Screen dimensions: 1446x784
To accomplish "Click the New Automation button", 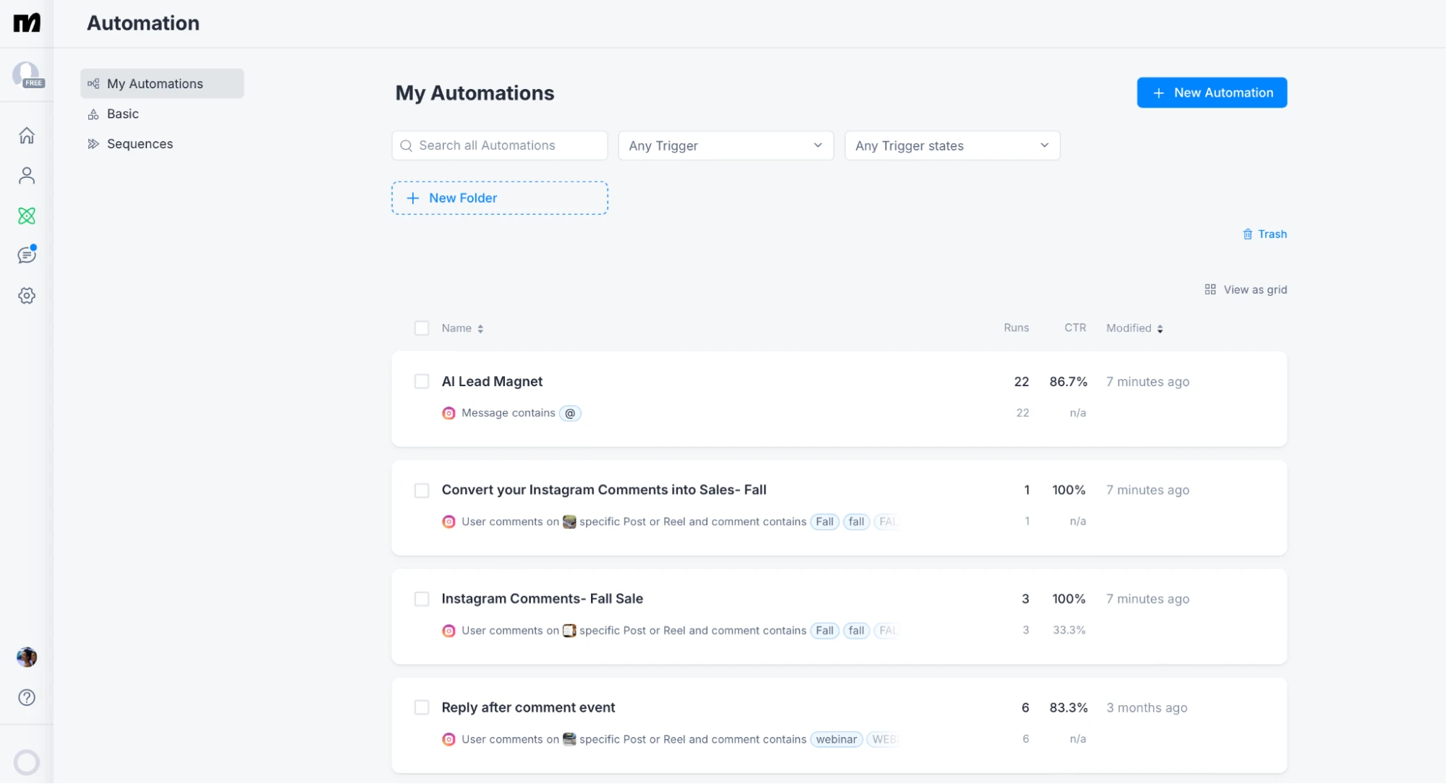I will pos(1212,92).
